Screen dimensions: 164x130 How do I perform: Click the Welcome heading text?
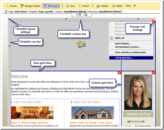pyautogui.click(x=20, y=76)
